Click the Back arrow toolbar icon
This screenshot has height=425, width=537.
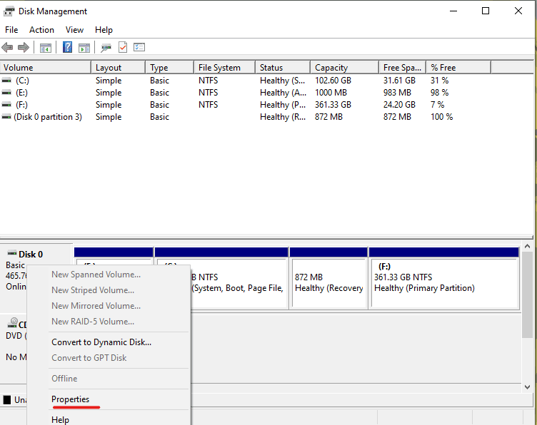pyautogui.click(x=7, y=47)
